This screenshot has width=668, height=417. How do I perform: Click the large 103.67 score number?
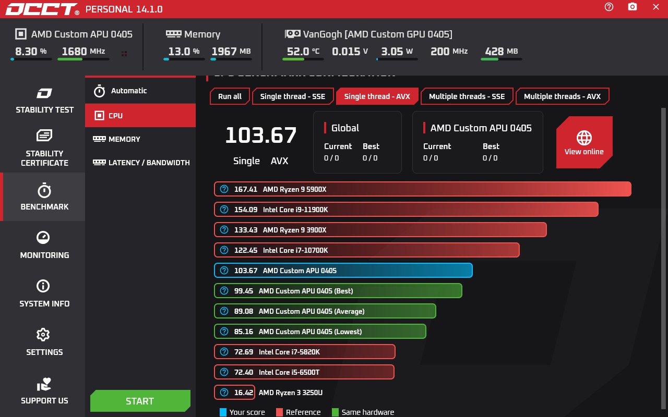tap(261, 136)
